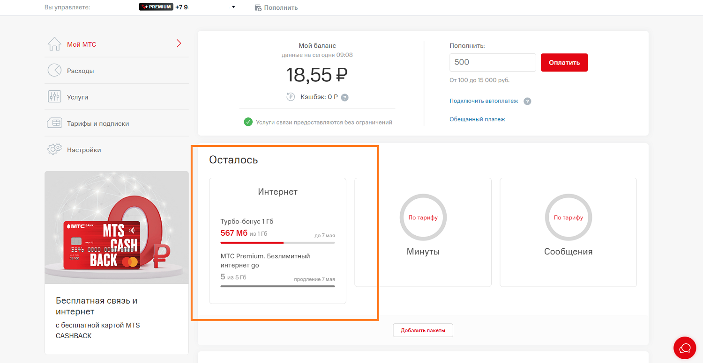This screenshot has height=363, width=703.
Task: Click the help icon next to автоплатеж
Action: click(x=527, y=101)
